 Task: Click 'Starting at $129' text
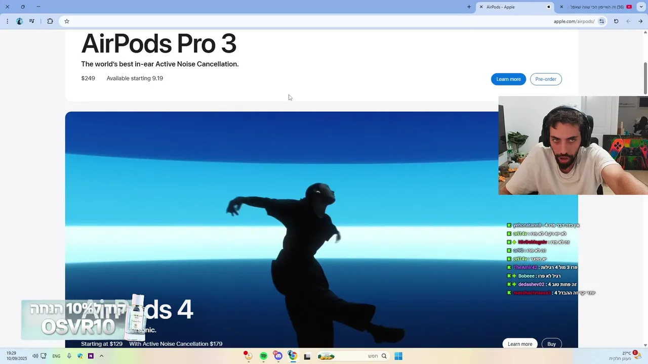(102, 344)
